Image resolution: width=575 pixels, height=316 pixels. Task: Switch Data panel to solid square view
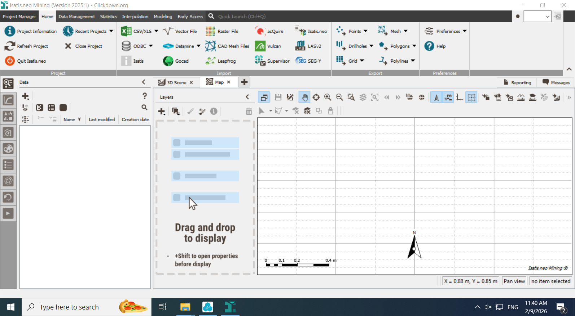63,107
